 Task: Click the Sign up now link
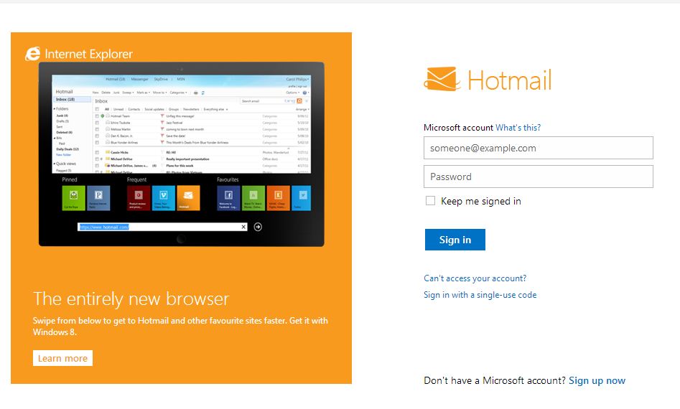597,380
